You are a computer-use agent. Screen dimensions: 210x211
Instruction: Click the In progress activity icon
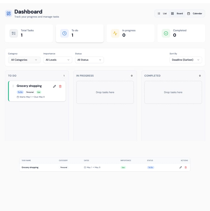click(115, 33)
